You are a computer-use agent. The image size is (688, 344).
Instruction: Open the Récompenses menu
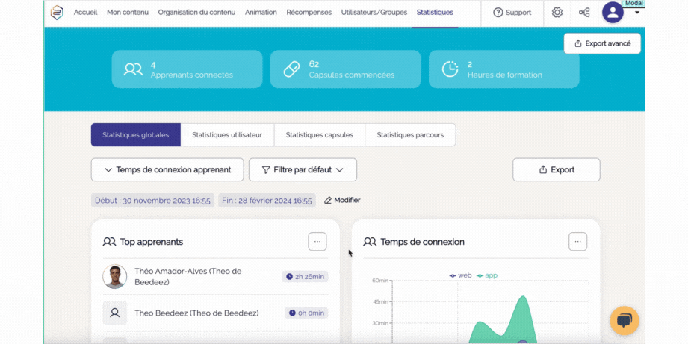[x=309, y=13]
